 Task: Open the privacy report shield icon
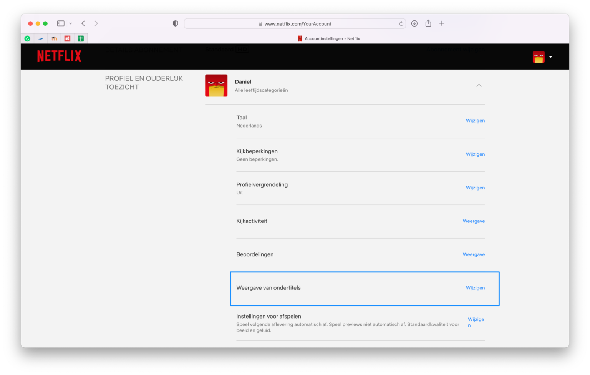(x=176, y=23)
